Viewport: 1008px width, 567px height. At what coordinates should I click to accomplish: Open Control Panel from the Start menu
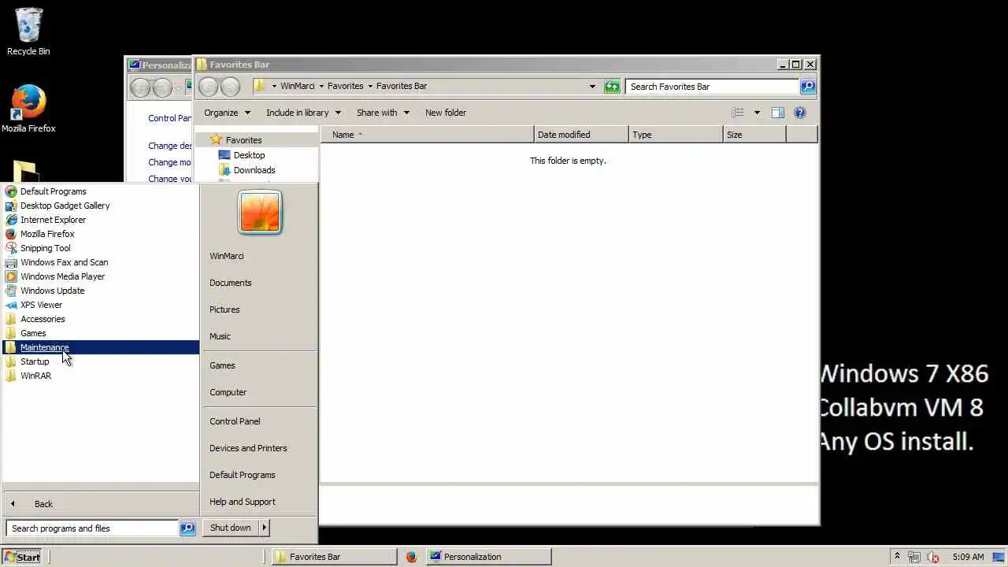[235, 421]
